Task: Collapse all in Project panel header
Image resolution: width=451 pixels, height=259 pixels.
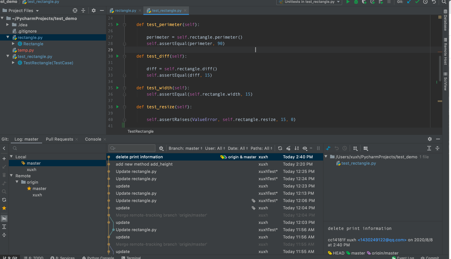Action: click(83, 10)
